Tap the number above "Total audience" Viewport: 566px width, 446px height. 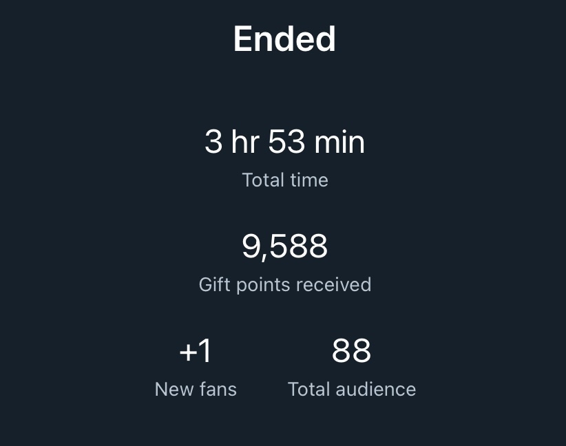(351, 351)
